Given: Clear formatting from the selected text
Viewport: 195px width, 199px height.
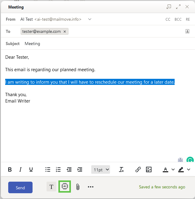Looking at the screenshot, I should pyautogui.click(x=121, y=169).
